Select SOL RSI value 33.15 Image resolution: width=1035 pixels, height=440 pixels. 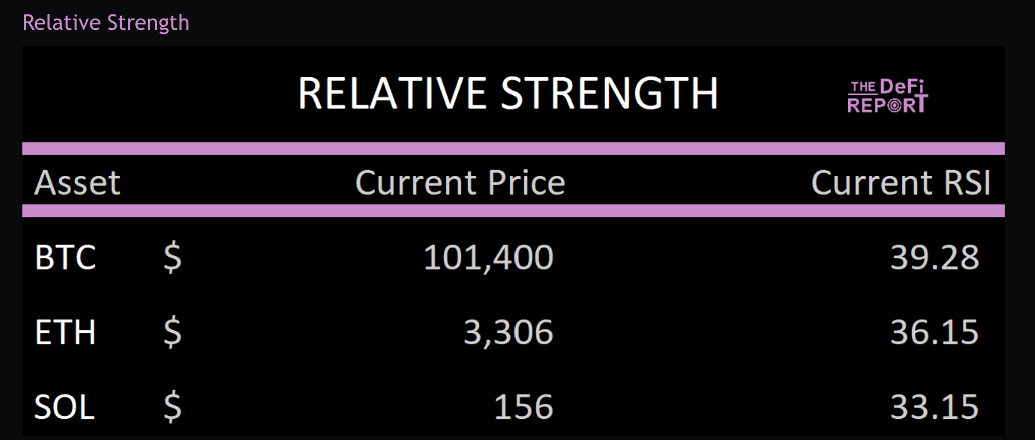(x=934, y=407)
